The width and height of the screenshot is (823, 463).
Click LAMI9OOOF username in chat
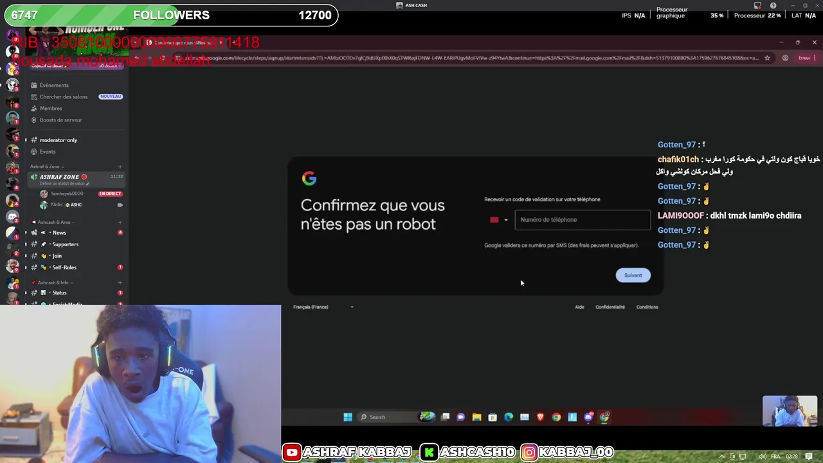[682, 215]
